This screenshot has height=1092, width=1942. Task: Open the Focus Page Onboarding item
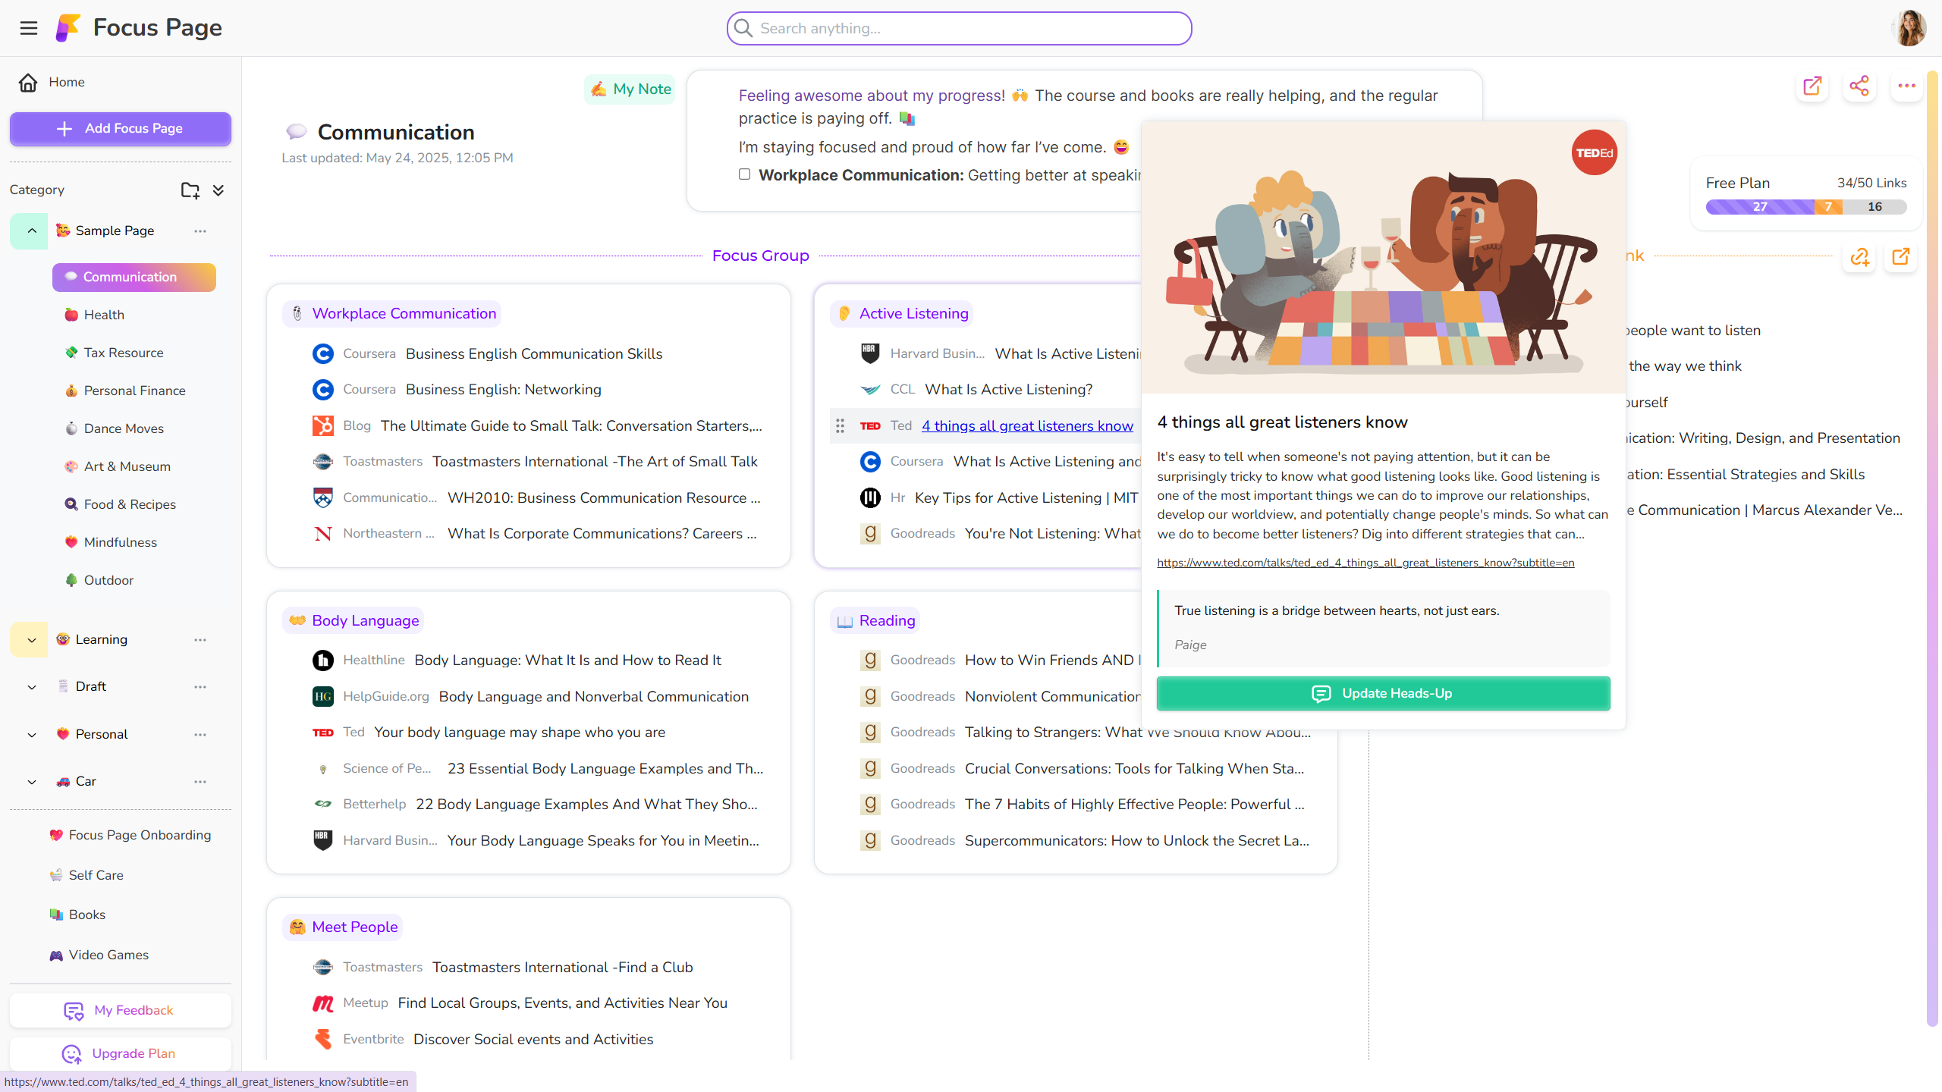click(x=130, y=836)
